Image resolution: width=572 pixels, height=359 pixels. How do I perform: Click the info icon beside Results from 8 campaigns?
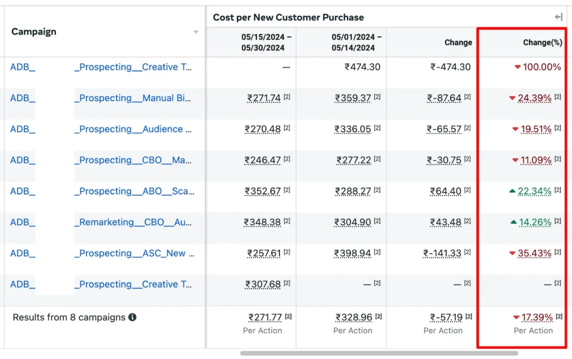click(132, 318)
